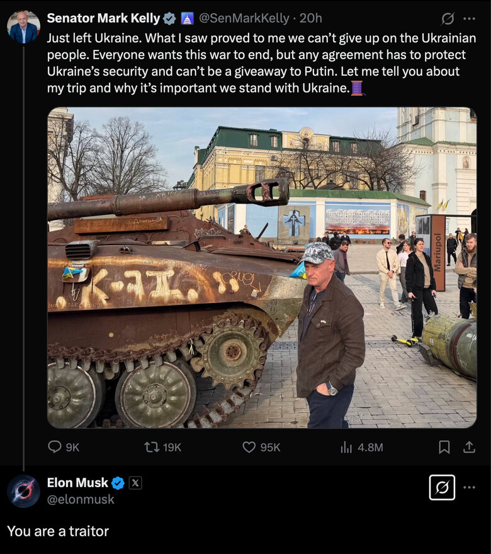
Task: Click the 20h timestamp on the post
Action: coord(310,18)
